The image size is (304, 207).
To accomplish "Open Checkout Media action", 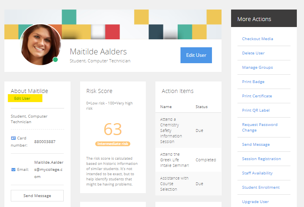I will click(257, 39).
